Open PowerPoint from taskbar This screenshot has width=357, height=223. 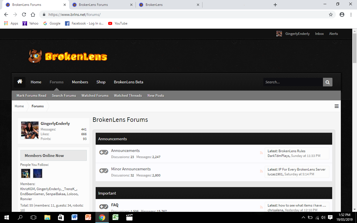[88, 217]
